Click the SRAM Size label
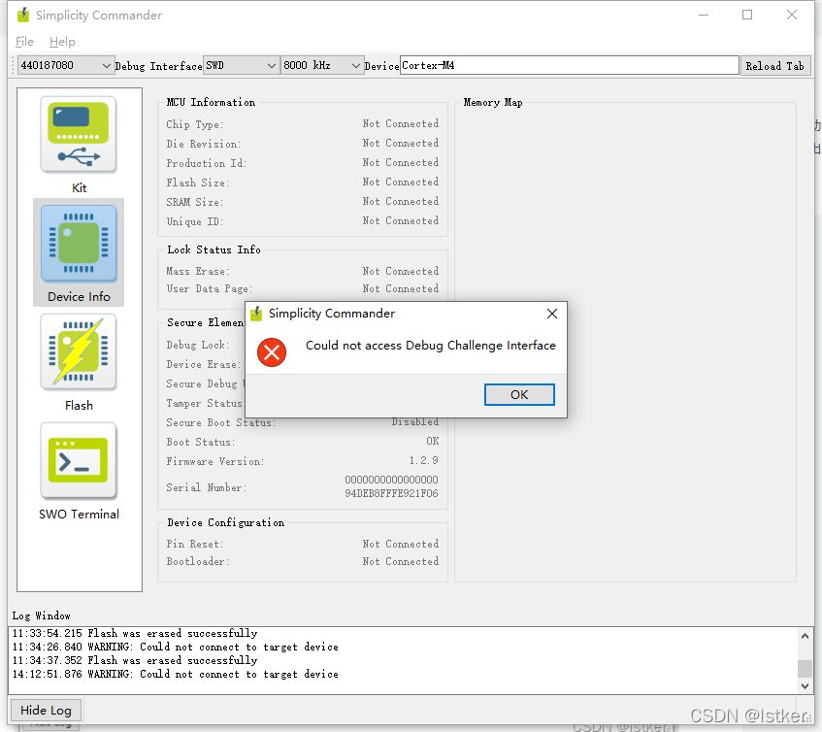Screen dimensions: 822x732 tap(194, 202)
